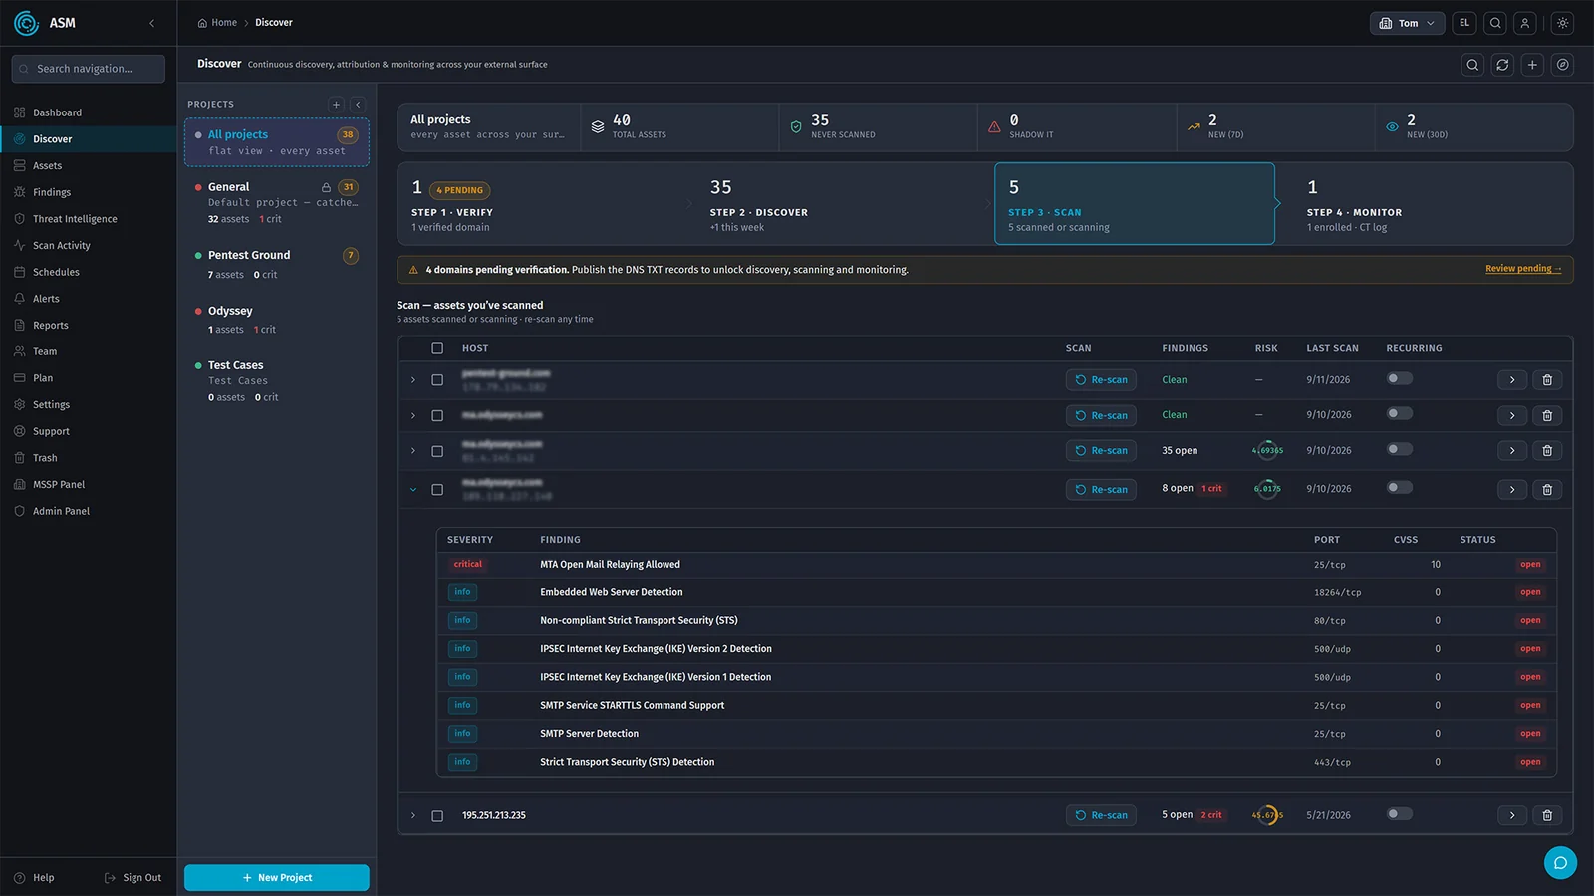Viewport: 1594px width, 896px height.
Task: Click the ASM logo icon
Action: pyautogui.click(x=27, y=23)
